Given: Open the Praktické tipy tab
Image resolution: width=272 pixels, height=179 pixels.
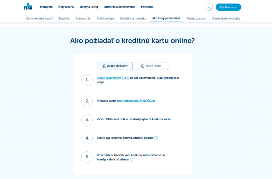Looking at the screenshot, I should click(105, 19).
